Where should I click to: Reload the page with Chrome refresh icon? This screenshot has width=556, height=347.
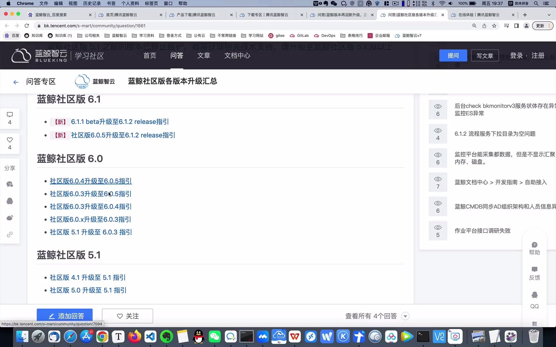coord(27,26)
